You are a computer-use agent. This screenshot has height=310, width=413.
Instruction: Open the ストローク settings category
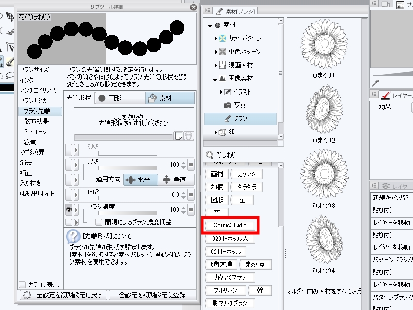click(x=36, y=132)
